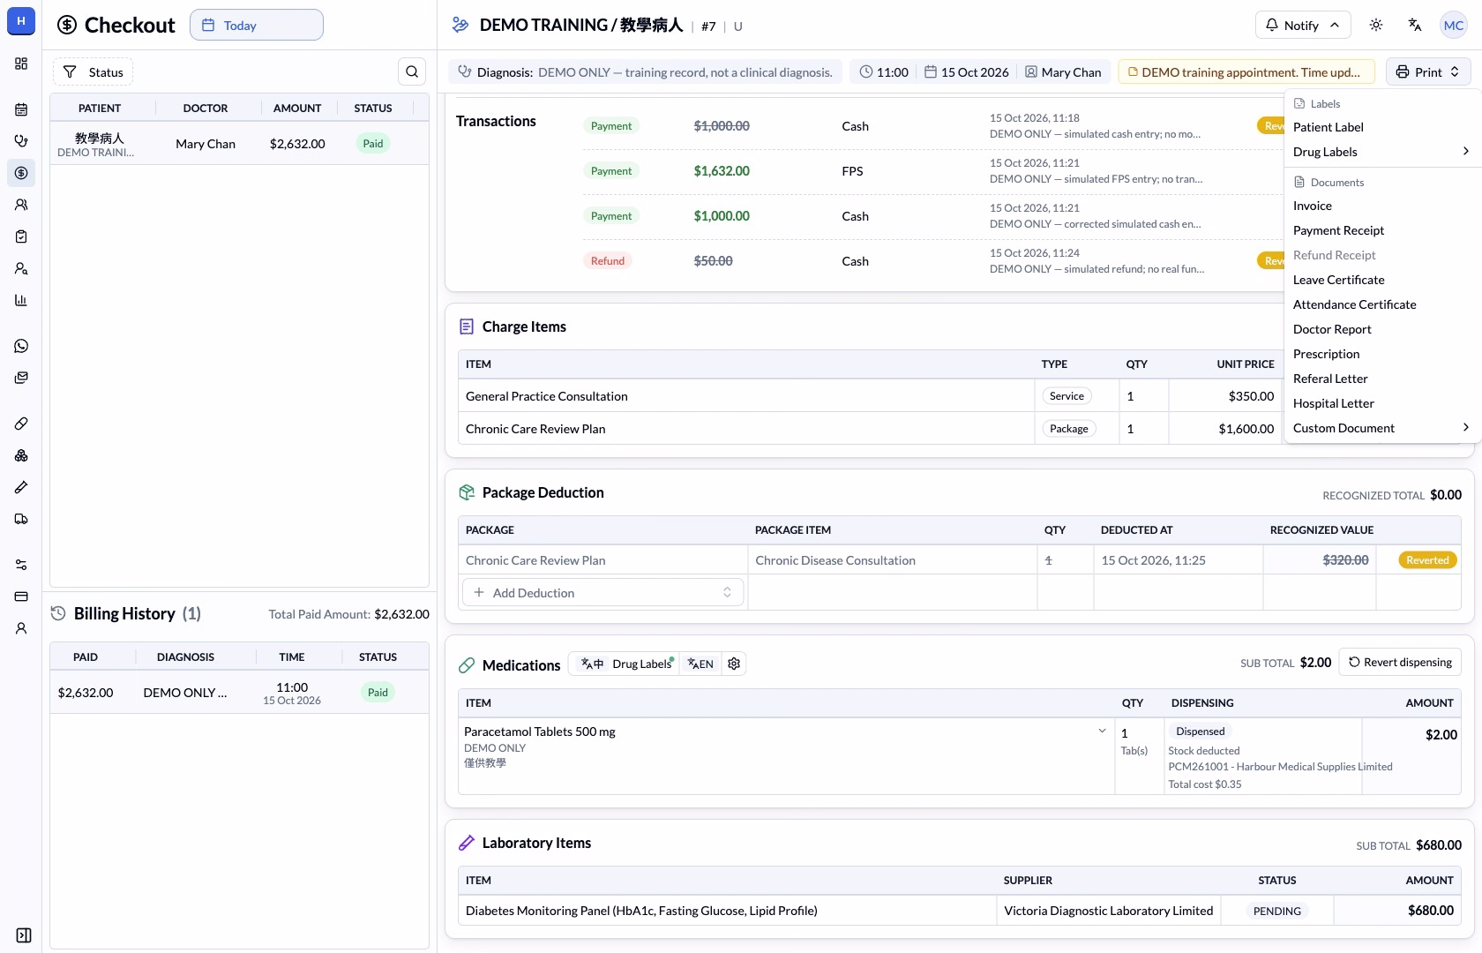Toggle the light/dark theme sun icon
This screenshot has width=1482, height=953.
[x=1376, y=25]
